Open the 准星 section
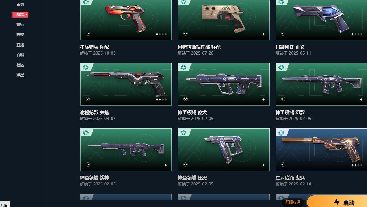The image size is (367, 207). (20, 75)
